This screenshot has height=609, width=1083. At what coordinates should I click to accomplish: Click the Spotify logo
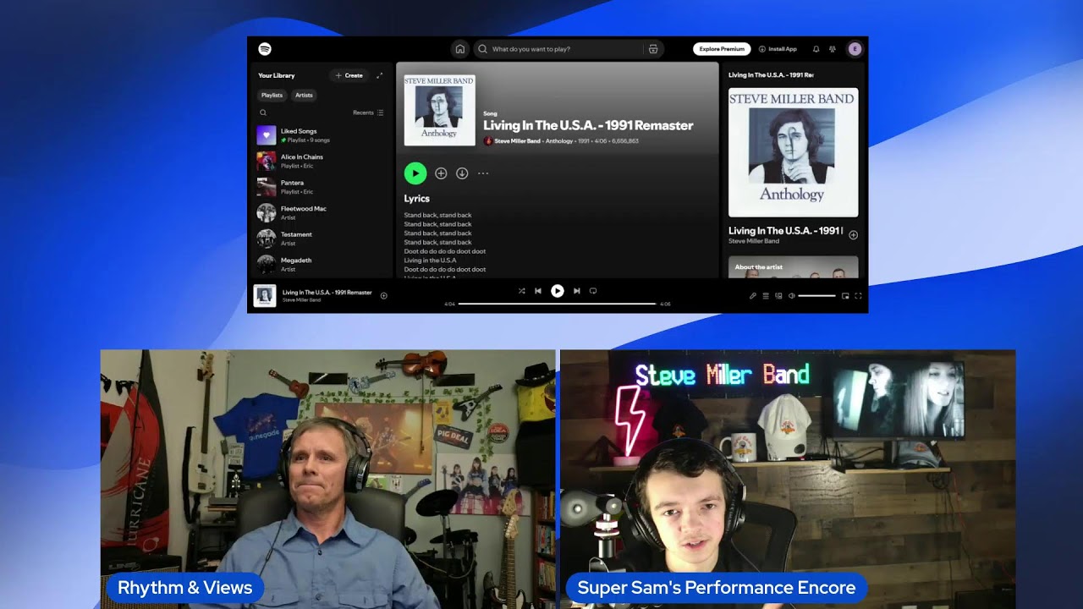click(x=265, y=49)
